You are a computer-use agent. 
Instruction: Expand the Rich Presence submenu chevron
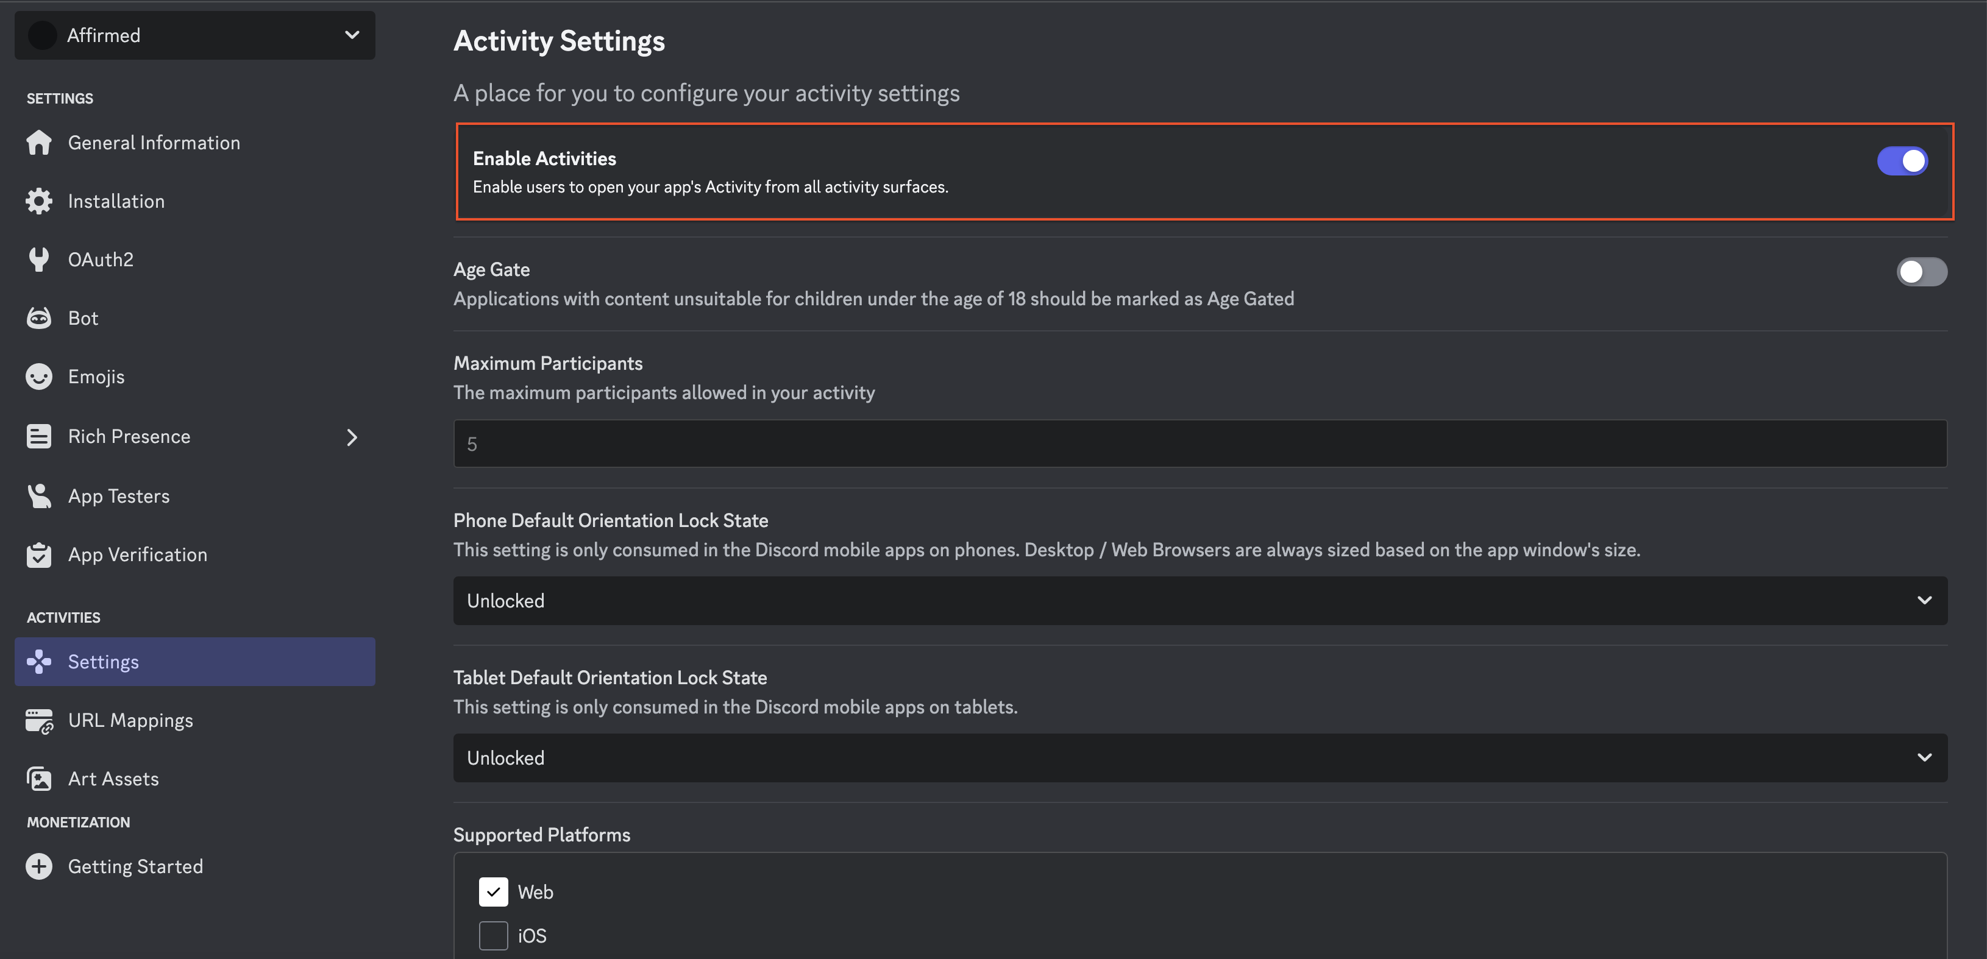tap(352, 437)
